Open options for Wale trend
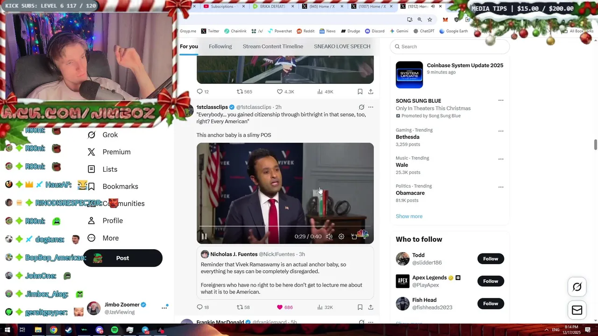This screenshot has width=598, height=336. pyautogui.click(x=501, y=159)
